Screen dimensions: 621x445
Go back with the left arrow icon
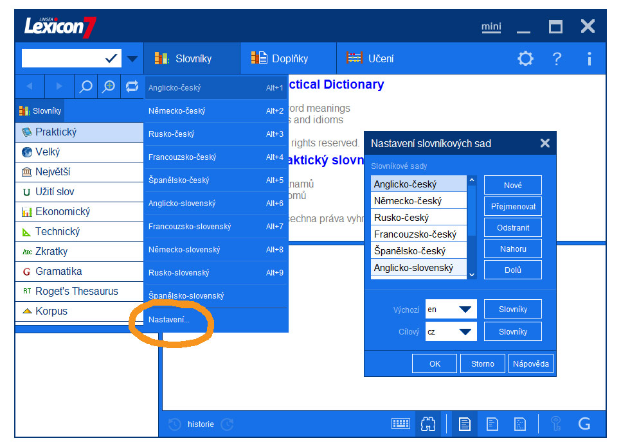(x=30, y=86)
